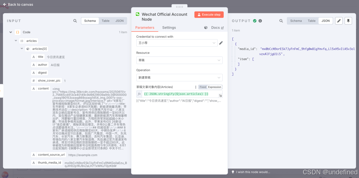
Task: Select the Parameters tab
Action: (145, 28)
